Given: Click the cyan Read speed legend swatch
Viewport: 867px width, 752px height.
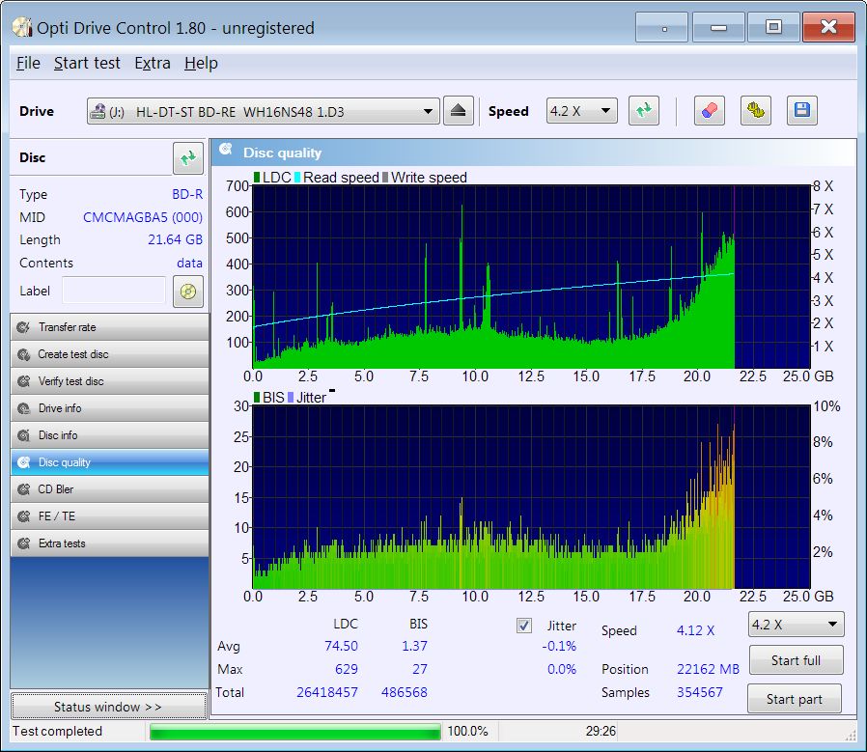Looking at the screenshot, I should [x=297, y=178].
